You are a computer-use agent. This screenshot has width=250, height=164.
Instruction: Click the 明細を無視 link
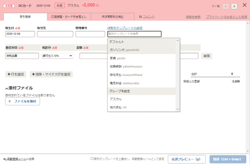click(x=193, y=17)
